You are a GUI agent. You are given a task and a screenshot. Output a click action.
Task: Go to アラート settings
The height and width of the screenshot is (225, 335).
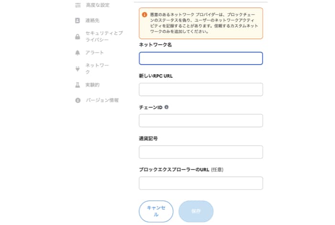(x=94, y=53)
